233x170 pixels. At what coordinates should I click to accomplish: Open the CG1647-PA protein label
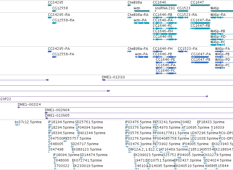(201, 54)
